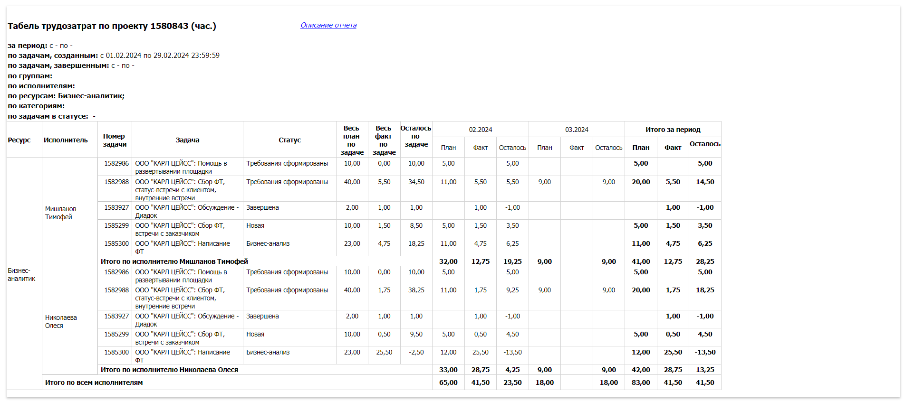The image size is (905, 401).
Task: Click the 'Итого за период' header
Action: coord(673,130)
